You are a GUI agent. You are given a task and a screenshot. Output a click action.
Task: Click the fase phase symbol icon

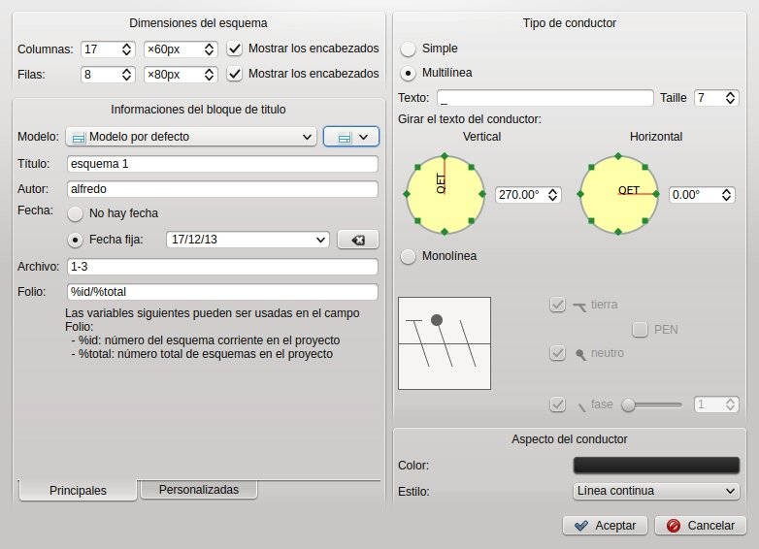[581, 407]
